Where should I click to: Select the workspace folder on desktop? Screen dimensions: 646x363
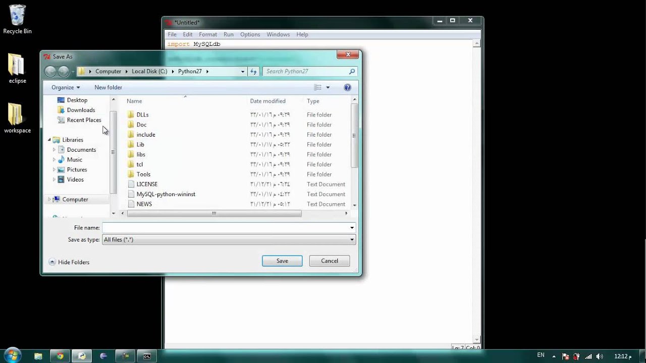(17, 119)
